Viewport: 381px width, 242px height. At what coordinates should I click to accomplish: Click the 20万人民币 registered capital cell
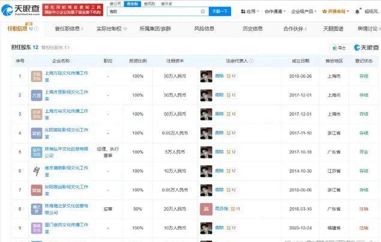pyautogui.click(x=175, y=209)
